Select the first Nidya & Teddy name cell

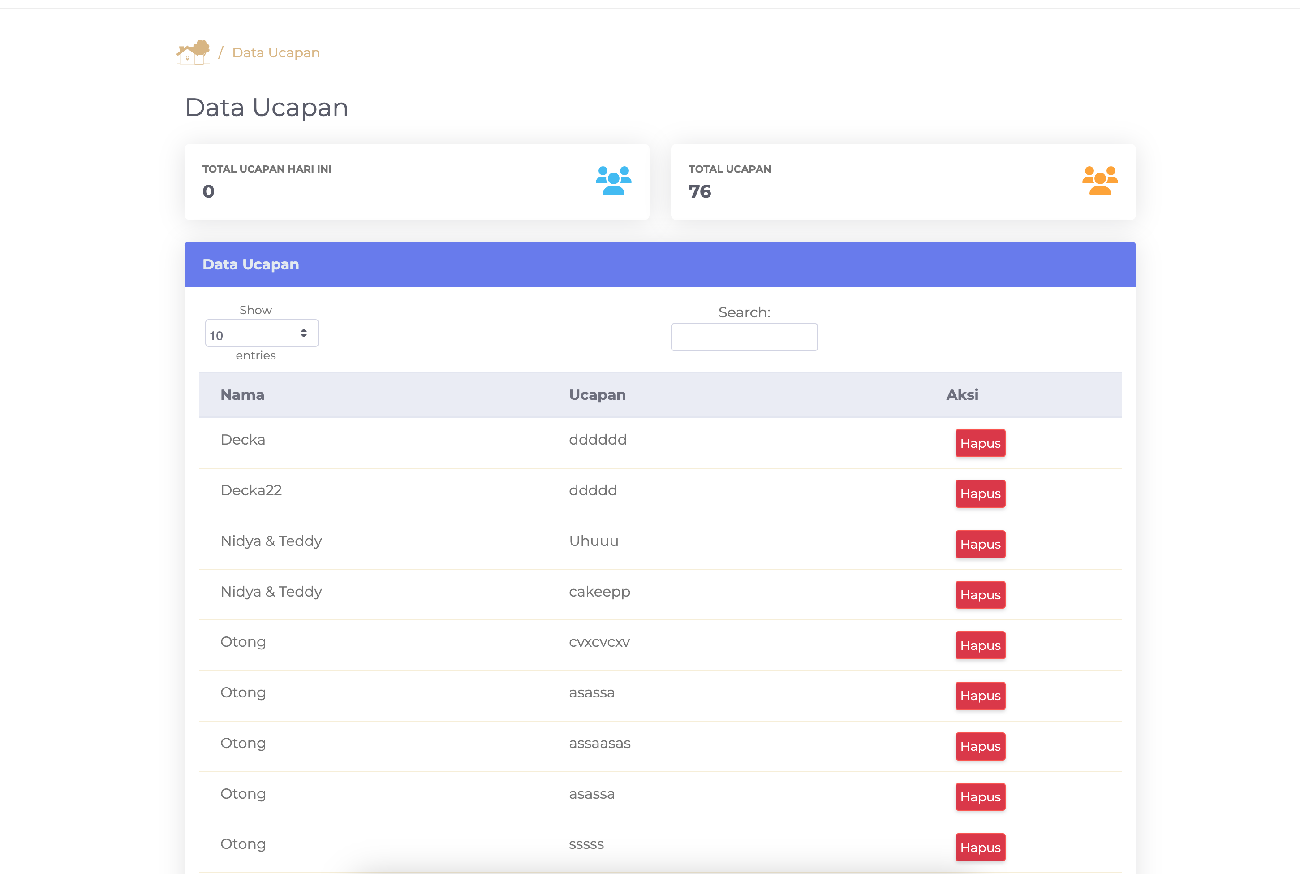click(x=271, y=541)
